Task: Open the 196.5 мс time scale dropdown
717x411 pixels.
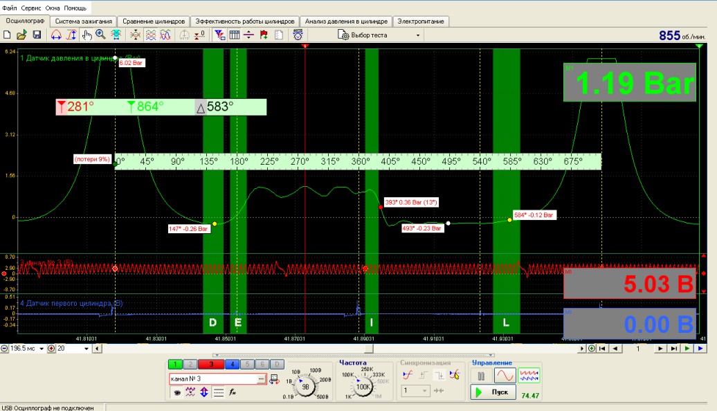Action: click(41, 348)
